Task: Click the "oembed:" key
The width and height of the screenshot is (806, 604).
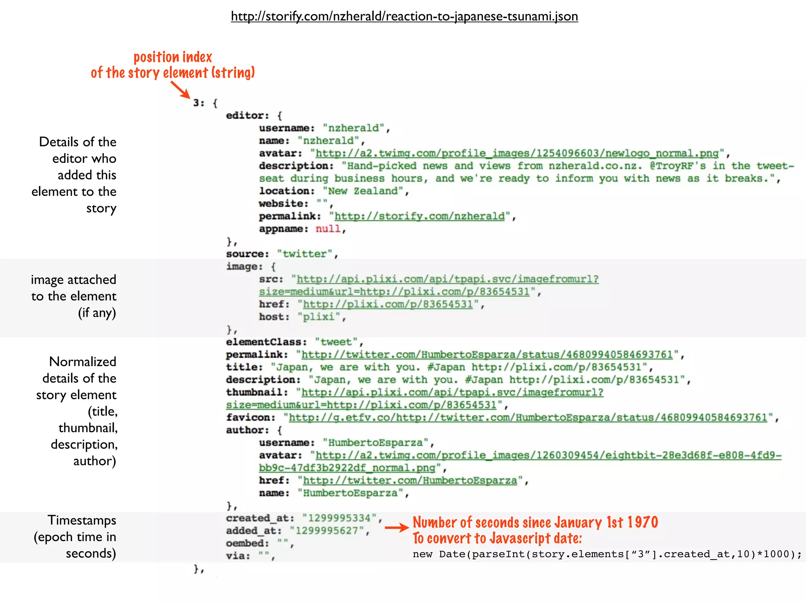Action: click(248, 543)
